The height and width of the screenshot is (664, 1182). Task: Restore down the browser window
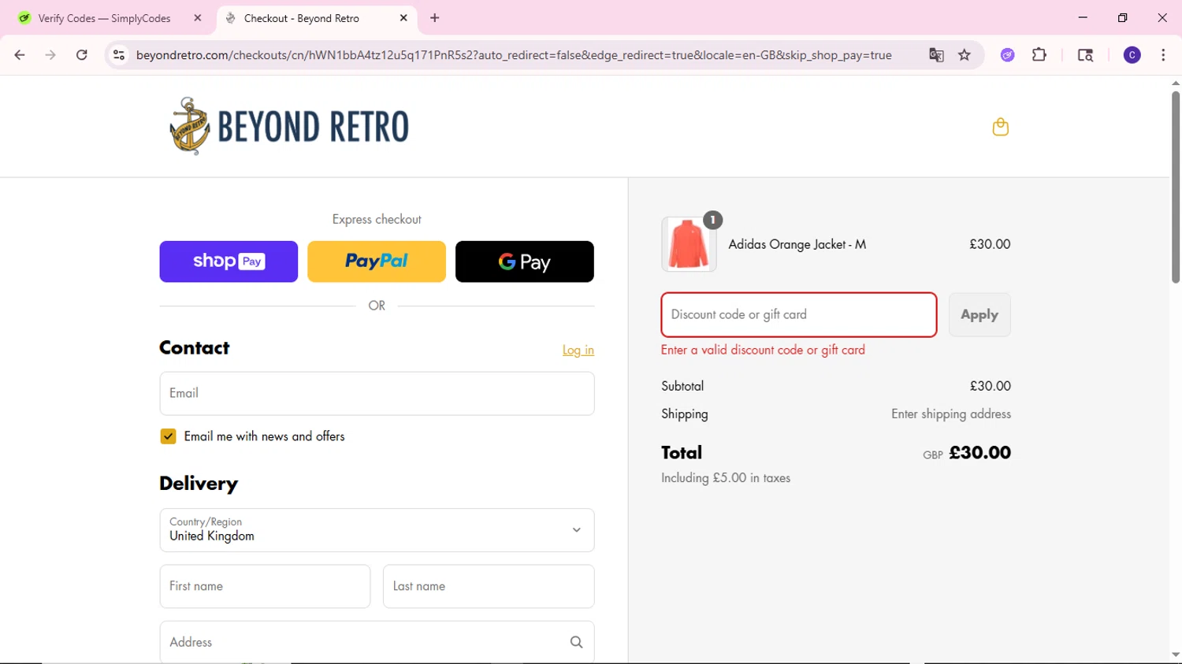pos(1123,17)
